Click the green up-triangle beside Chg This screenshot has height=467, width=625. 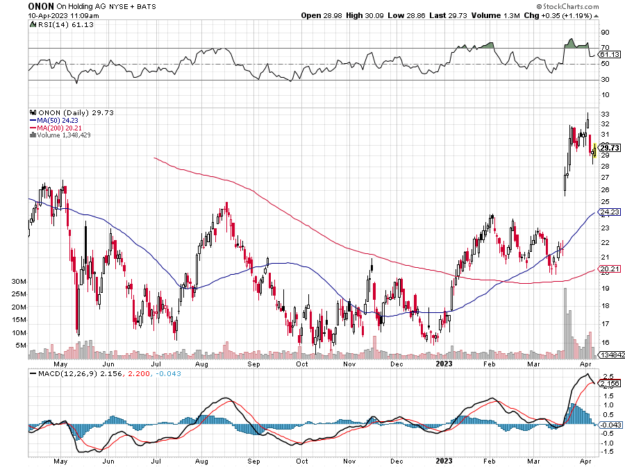click(x=596, y=16)
